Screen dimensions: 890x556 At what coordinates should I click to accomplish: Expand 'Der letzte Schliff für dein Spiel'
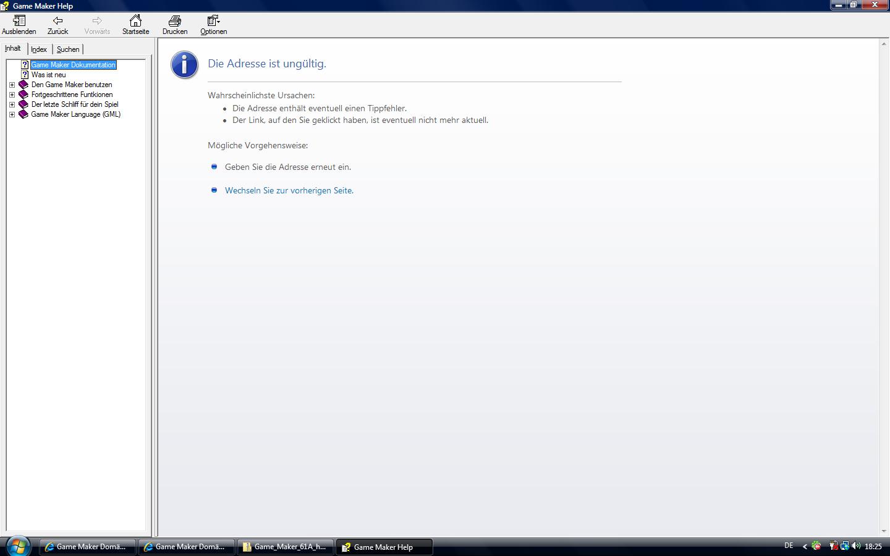pyautogui.click(x=12, y=104)
